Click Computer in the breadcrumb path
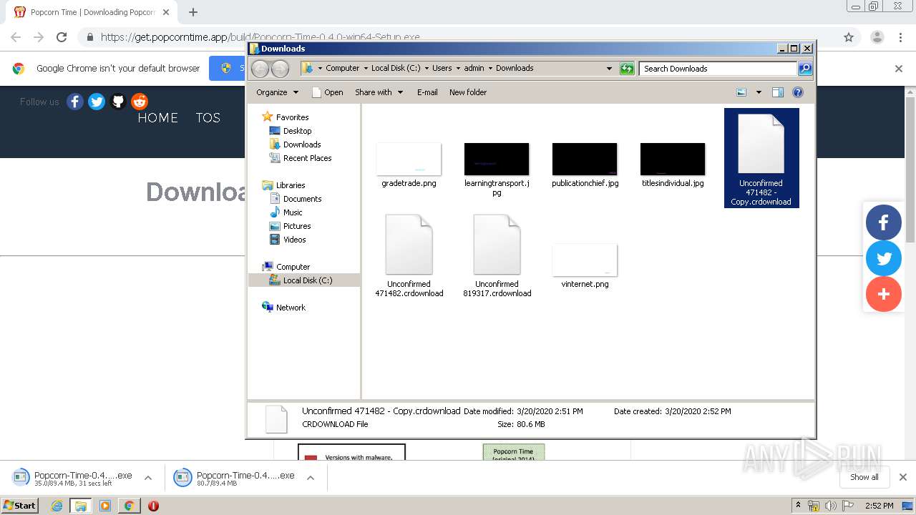The image size is (916, 515). click(343, 68)
